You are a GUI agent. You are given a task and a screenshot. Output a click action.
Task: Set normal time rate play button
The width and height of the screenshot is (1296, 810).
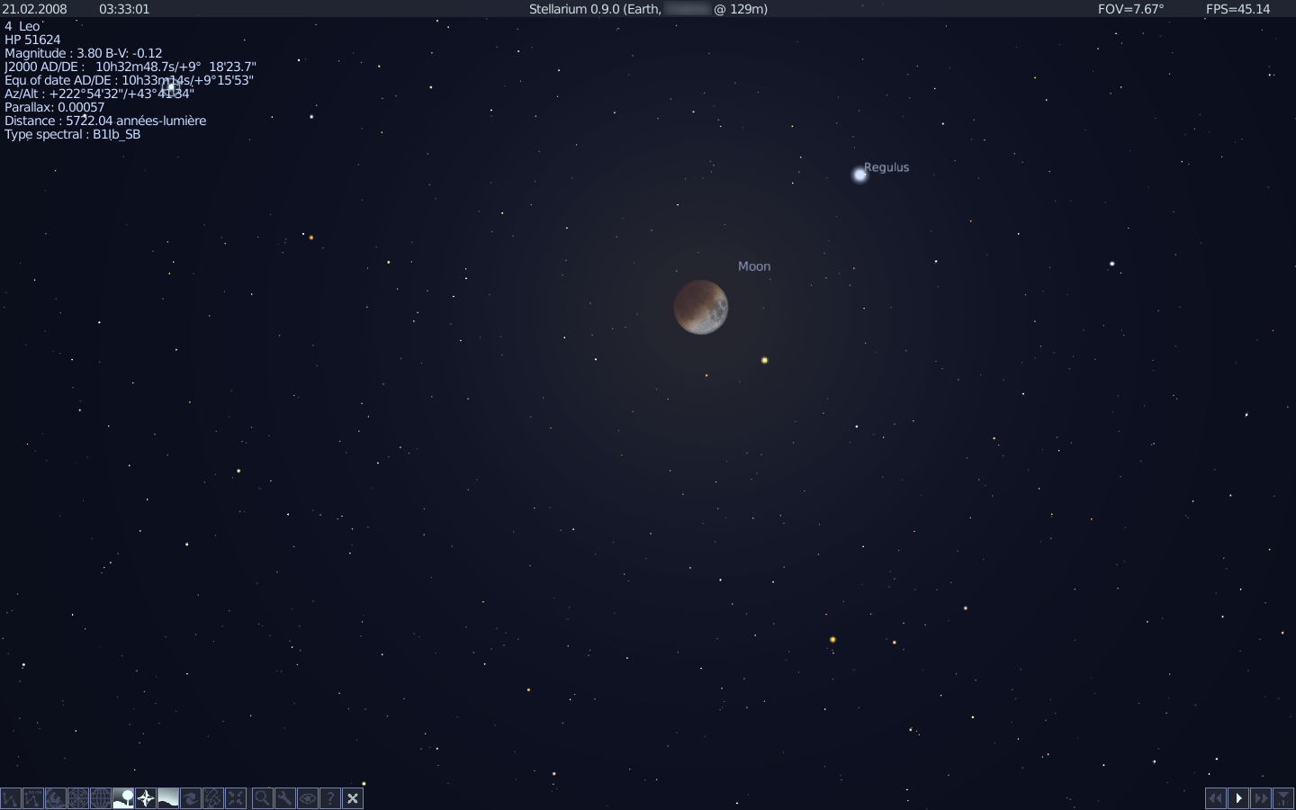pos(1238,798)
